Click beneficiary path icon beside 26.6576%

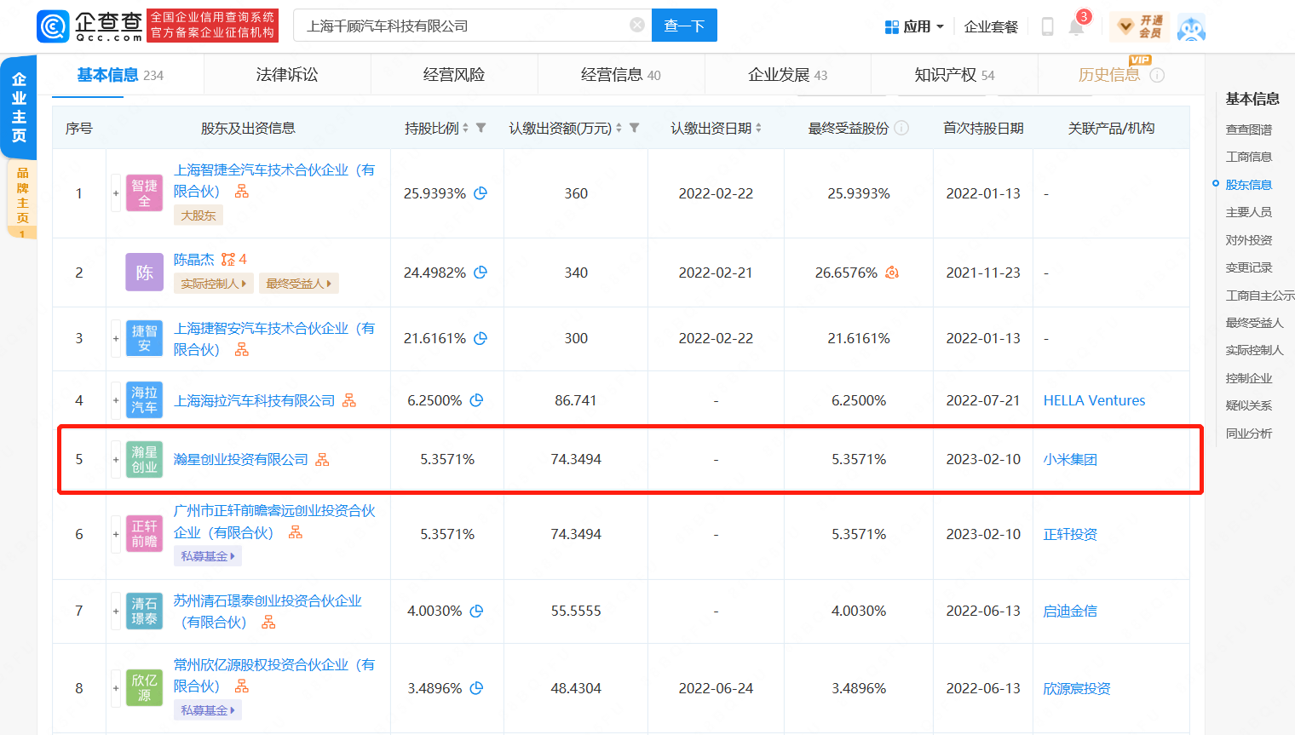coord(892,273)
